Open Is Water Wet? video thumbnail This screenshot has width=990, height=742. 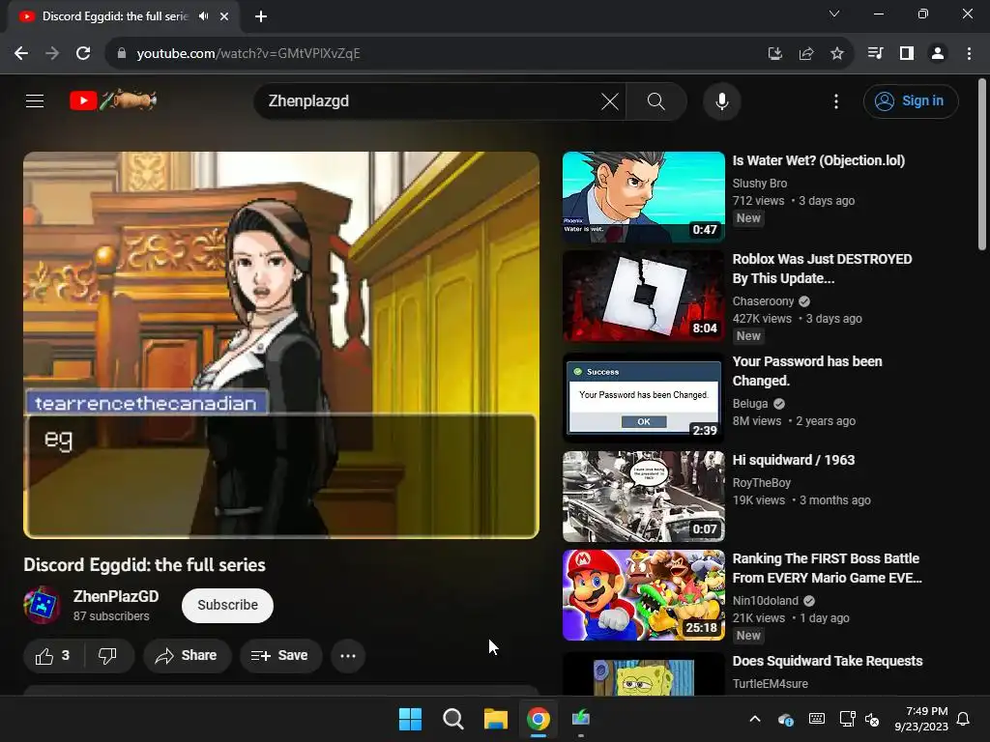click(643, 197)
